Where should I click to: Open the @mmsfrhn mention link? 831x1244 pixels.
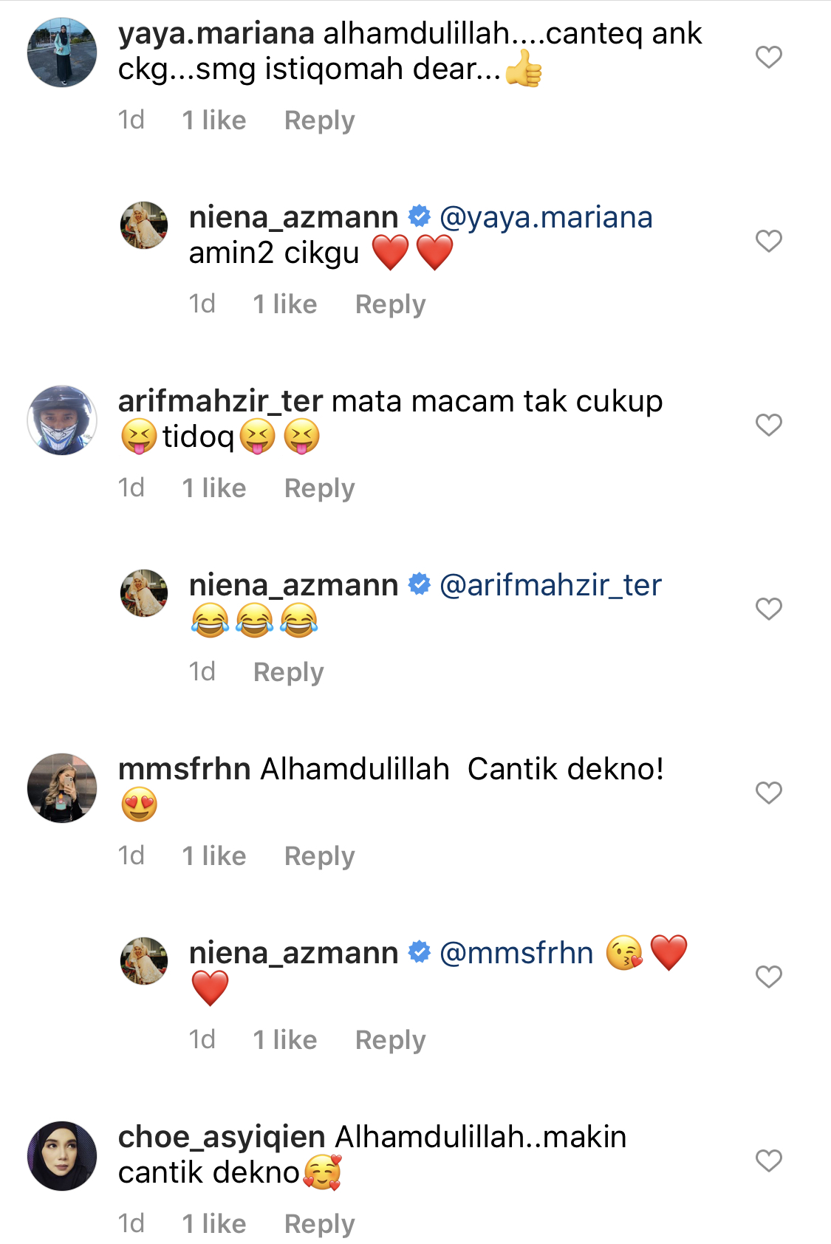tap(516, 953)
